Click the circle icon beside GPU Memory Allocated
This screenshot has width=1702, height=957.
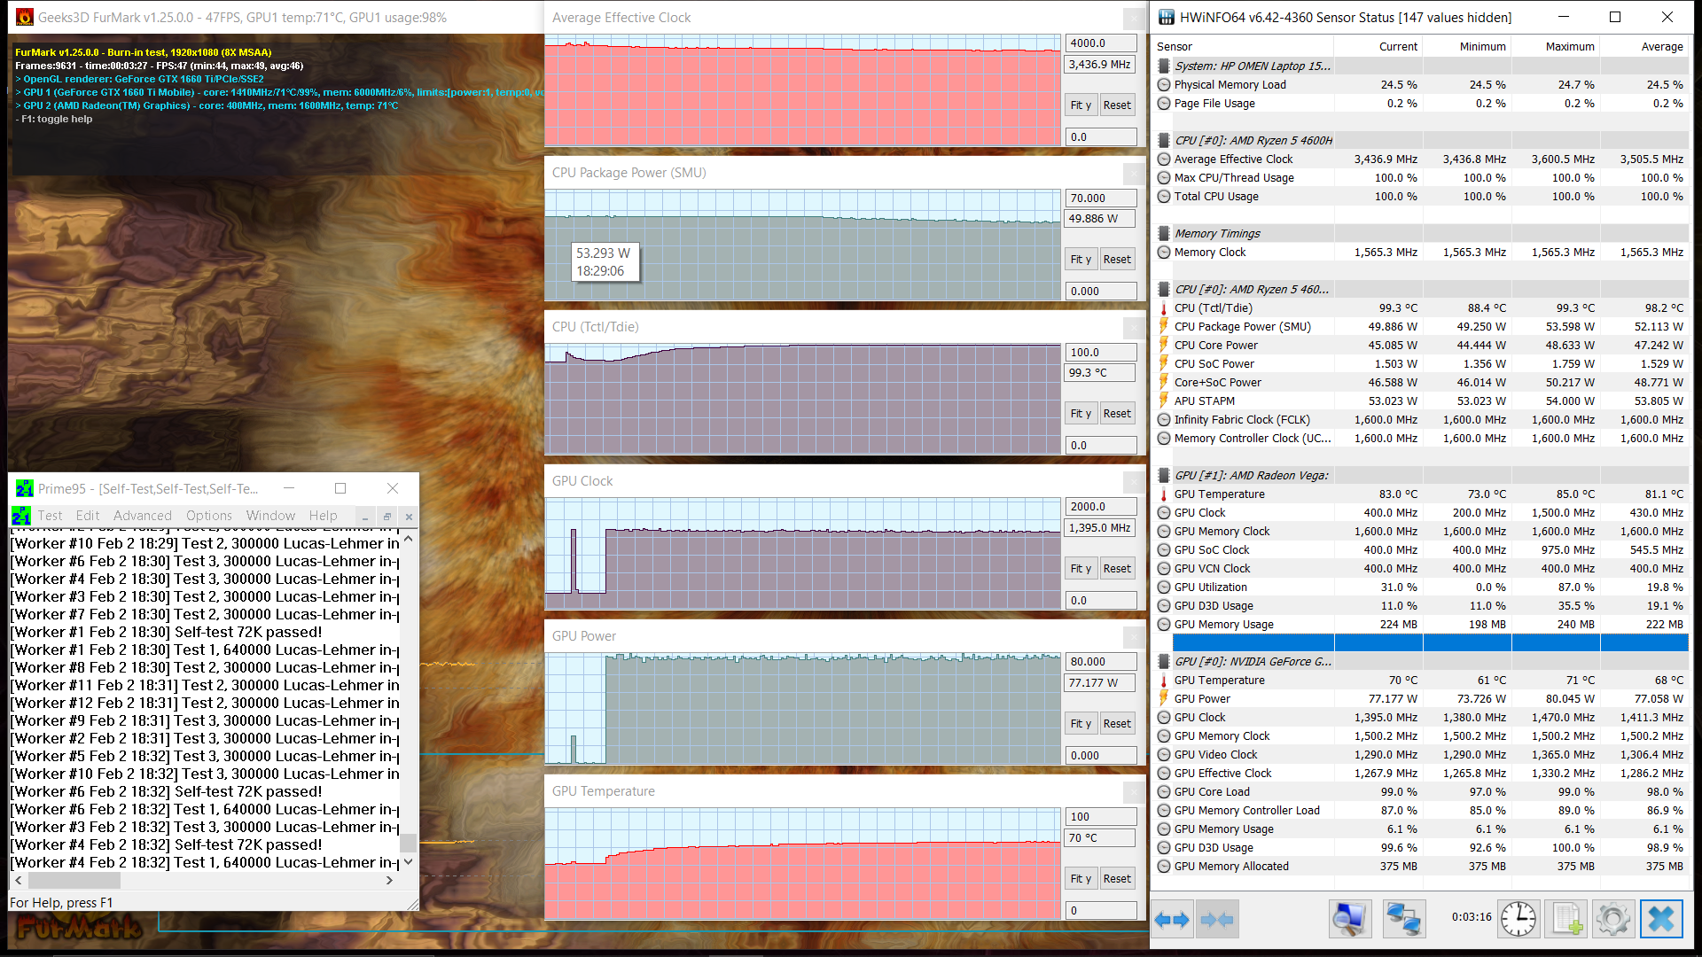1164,867
